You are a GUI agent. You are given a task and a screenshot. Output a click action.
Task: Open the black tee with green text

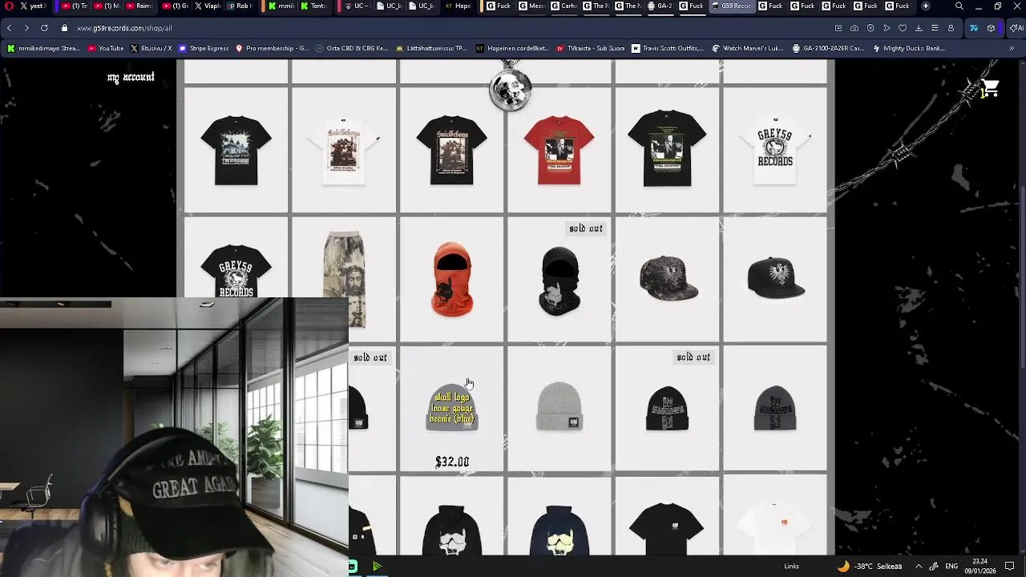pyautogui.click(x=667, y=150)
